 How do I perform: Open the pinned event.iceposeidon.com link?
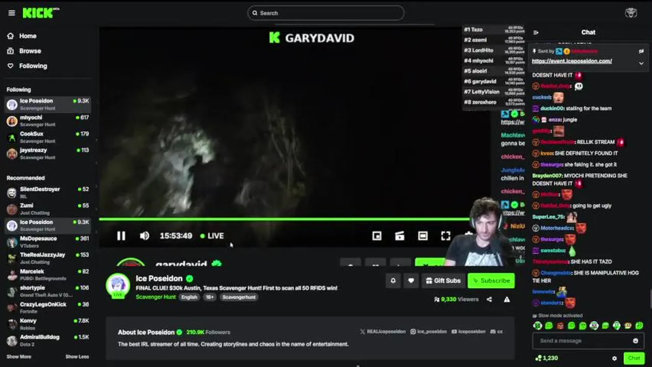pyautogui.click(x=571, y=61)
